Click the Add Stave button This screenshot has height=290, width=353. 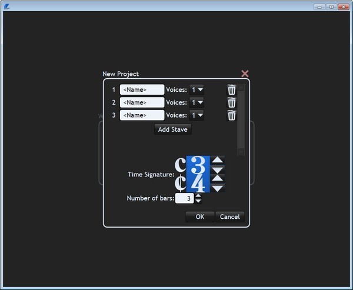[172, 129]
